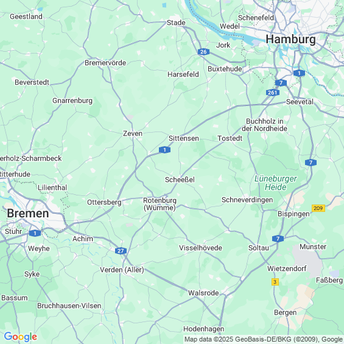344x344 pixels.
Task: Click the Schneverdingen town label
Action: tap(247, 200)
